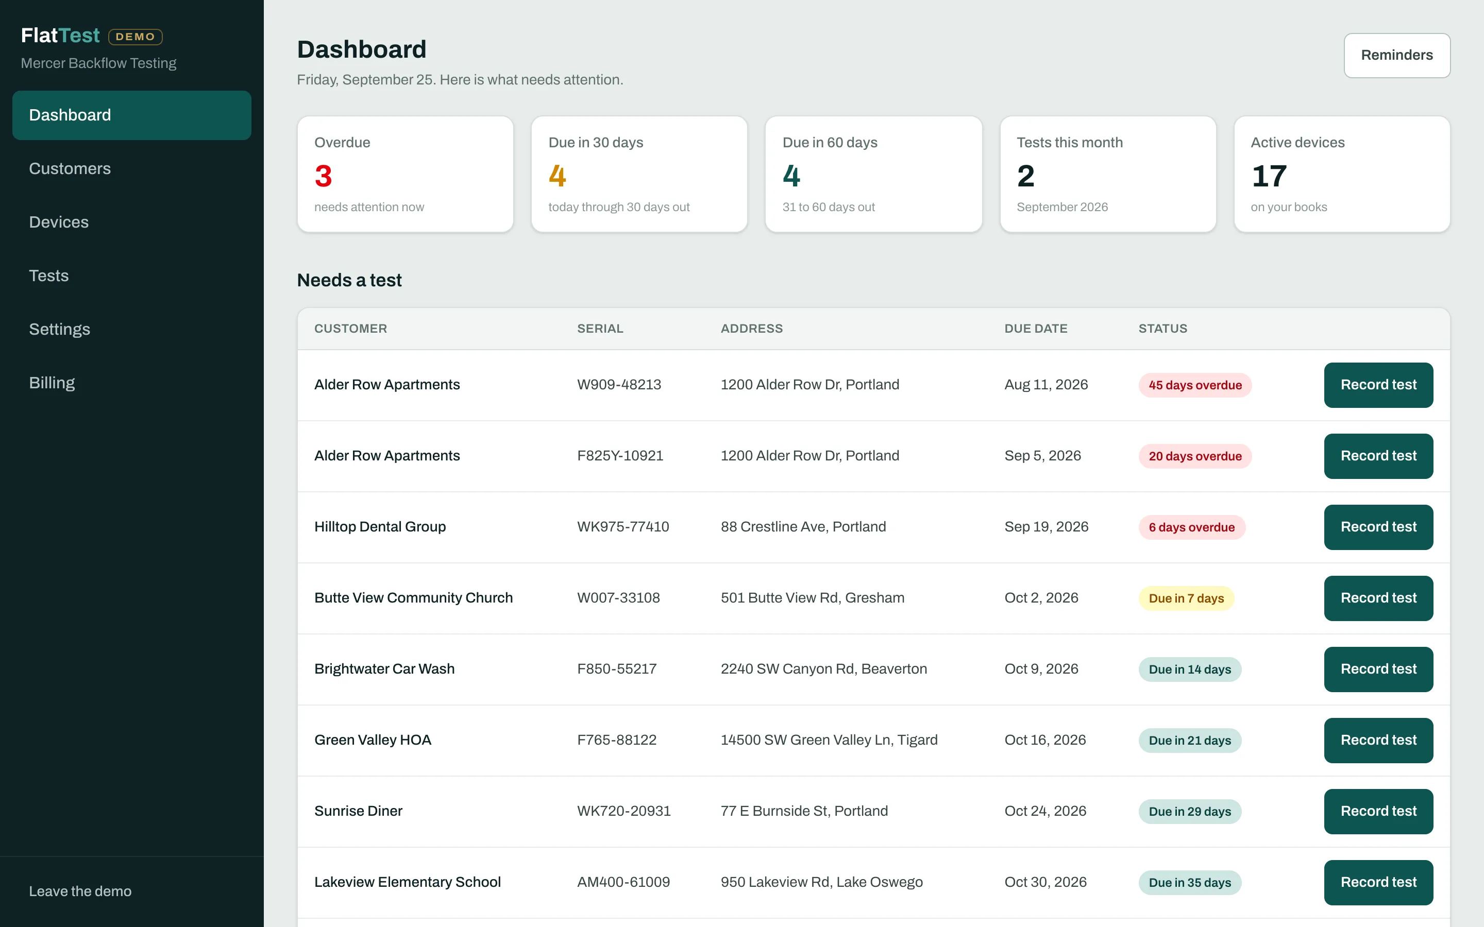Click address 501 Butte View Rd, Gresham
This screenshot has width=1484, height=927.
[812, 598]
